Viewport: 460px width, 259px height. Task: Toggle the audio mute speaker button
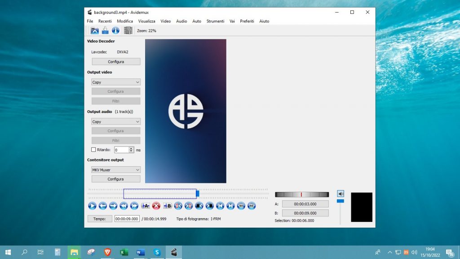coord(341,194)
